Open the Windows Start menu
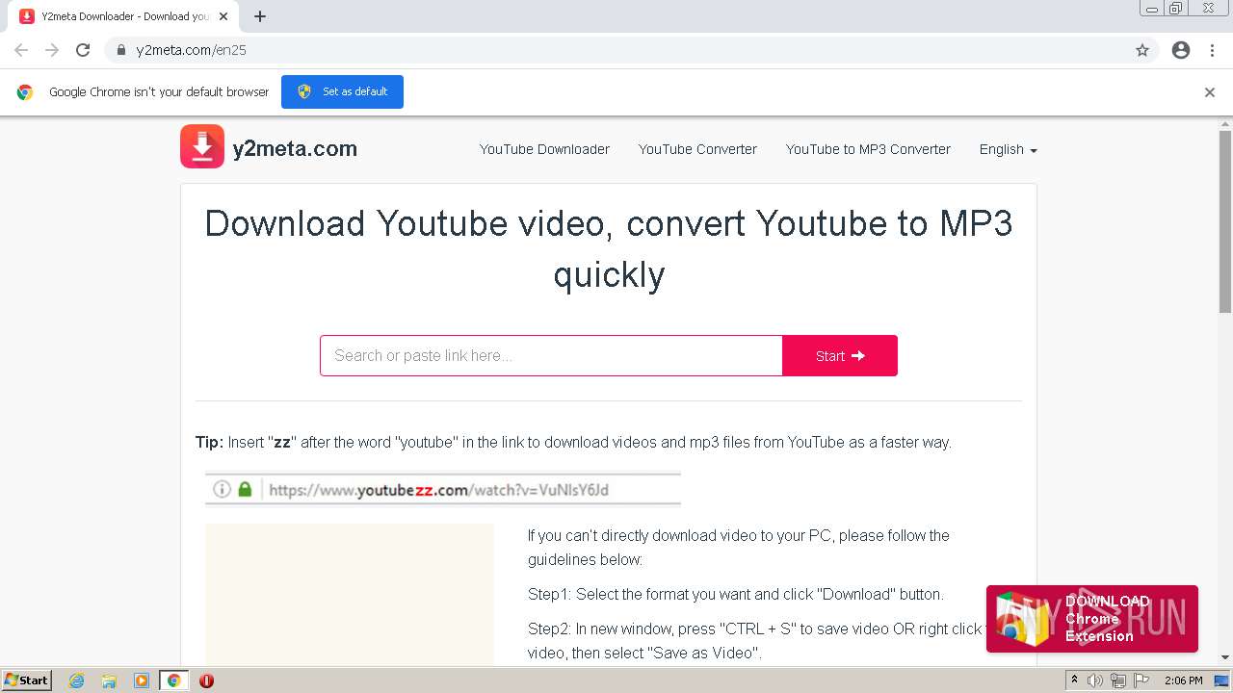Viewport: 1233px width, 693px height. 26,680
